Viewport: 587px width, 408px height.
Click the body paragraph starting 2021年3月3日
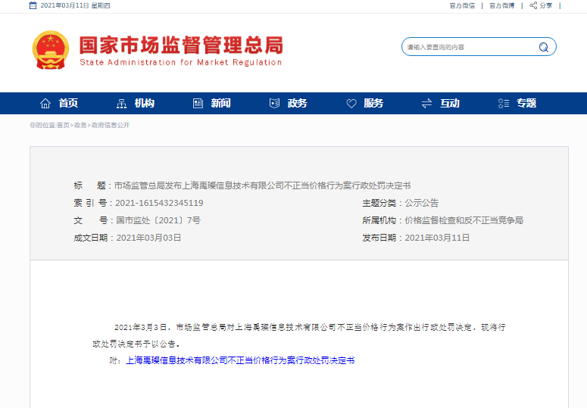click(299, 335)
